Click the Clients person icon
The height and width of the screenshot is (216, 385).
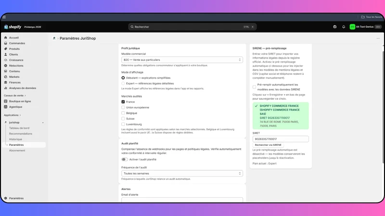click(6, 54)
